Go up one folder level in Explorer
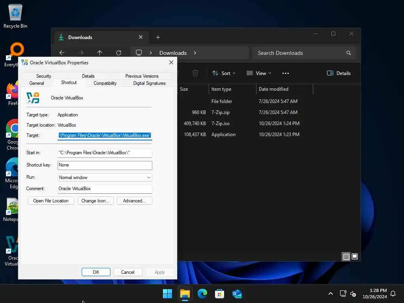Viewport: 404px width, 303px height. (100, 53)
